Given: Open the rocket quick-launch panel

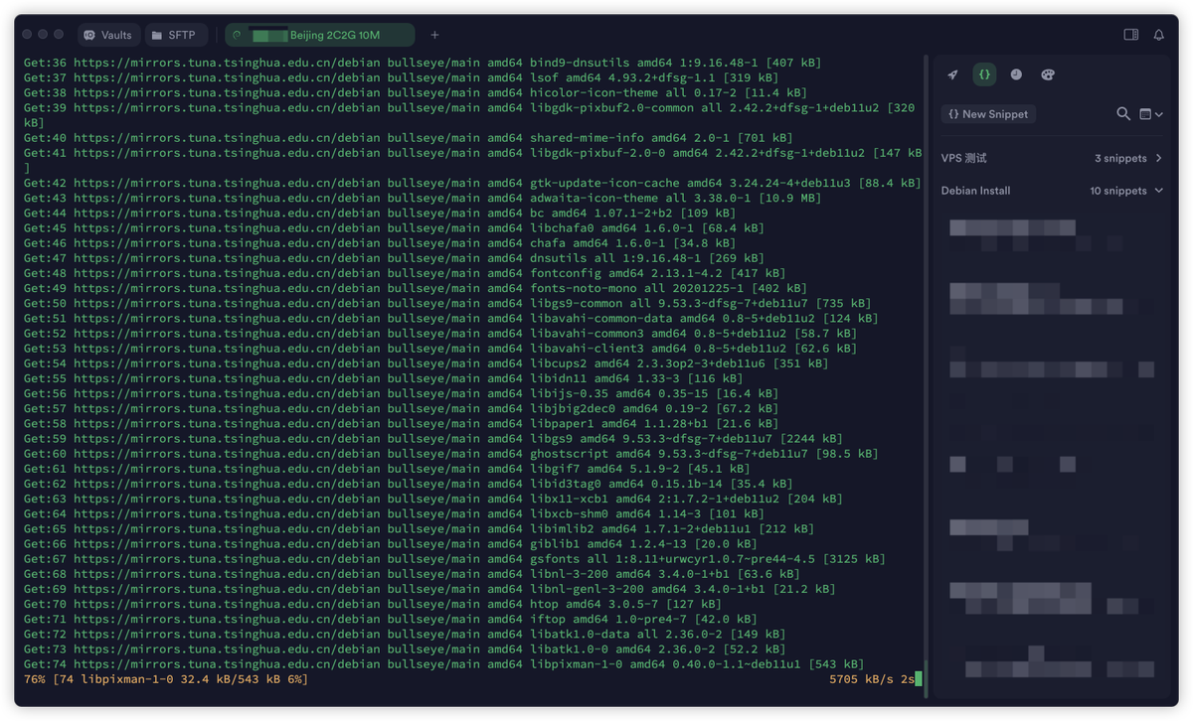Looking at the screenshot, I should [x=952, y=74].
